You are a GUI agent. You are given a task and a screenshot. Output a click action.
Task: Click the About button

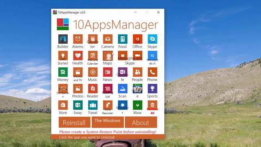click(141, 122)
